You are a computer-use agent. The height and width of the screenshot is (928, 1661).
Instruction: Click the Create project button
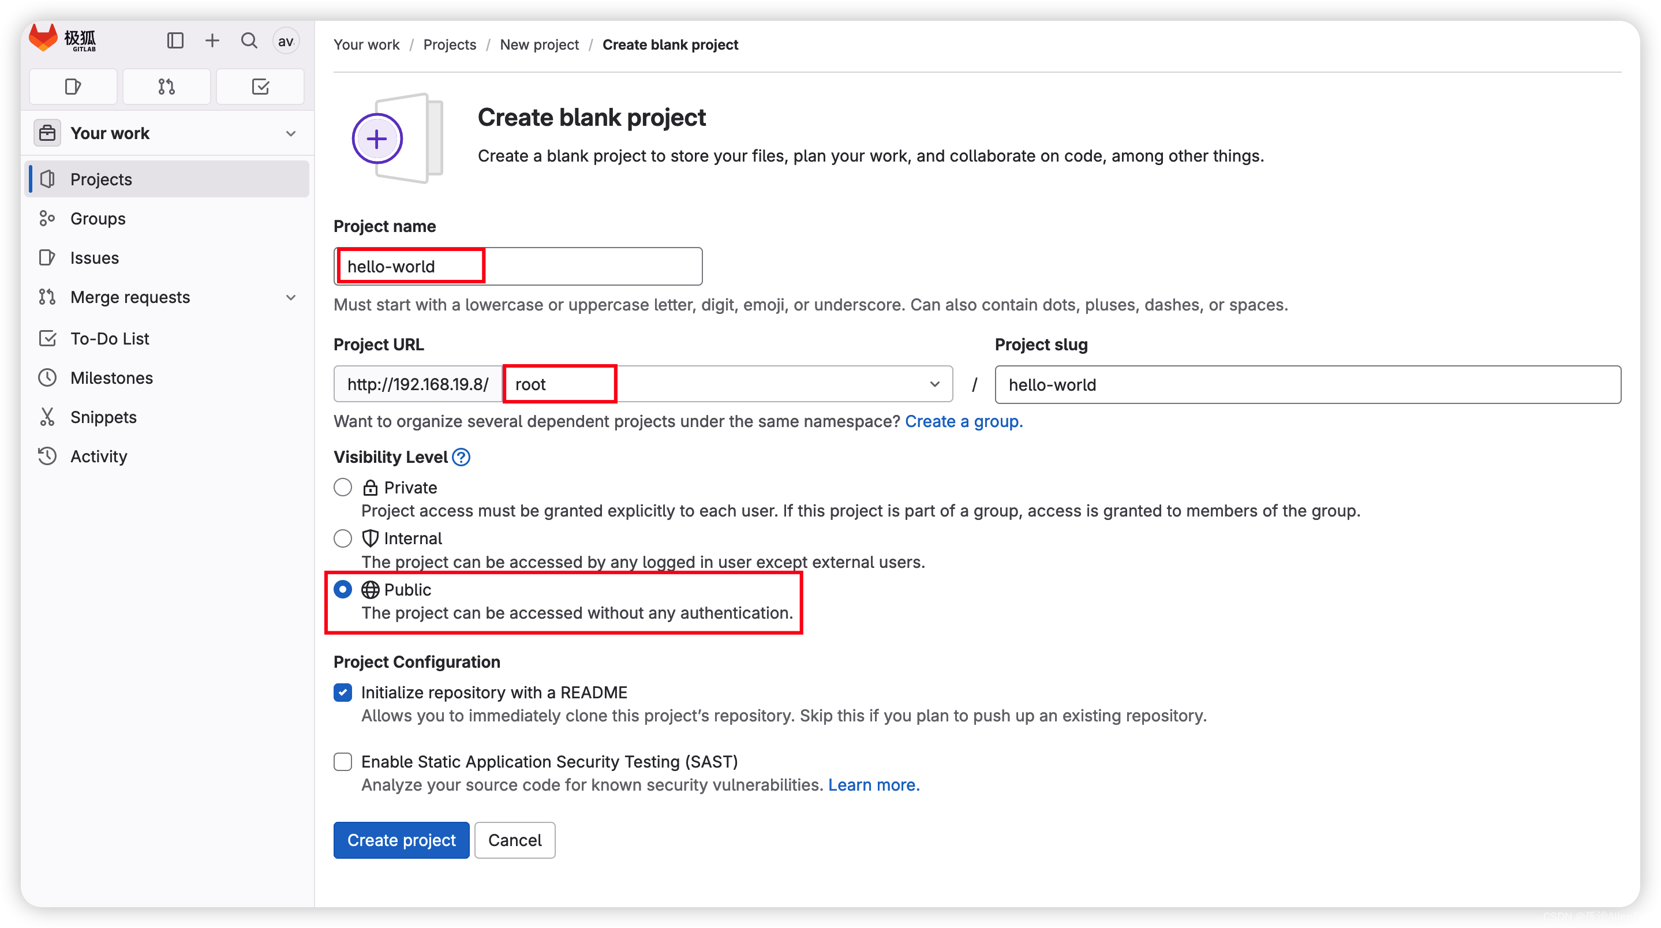pos(402,840)
